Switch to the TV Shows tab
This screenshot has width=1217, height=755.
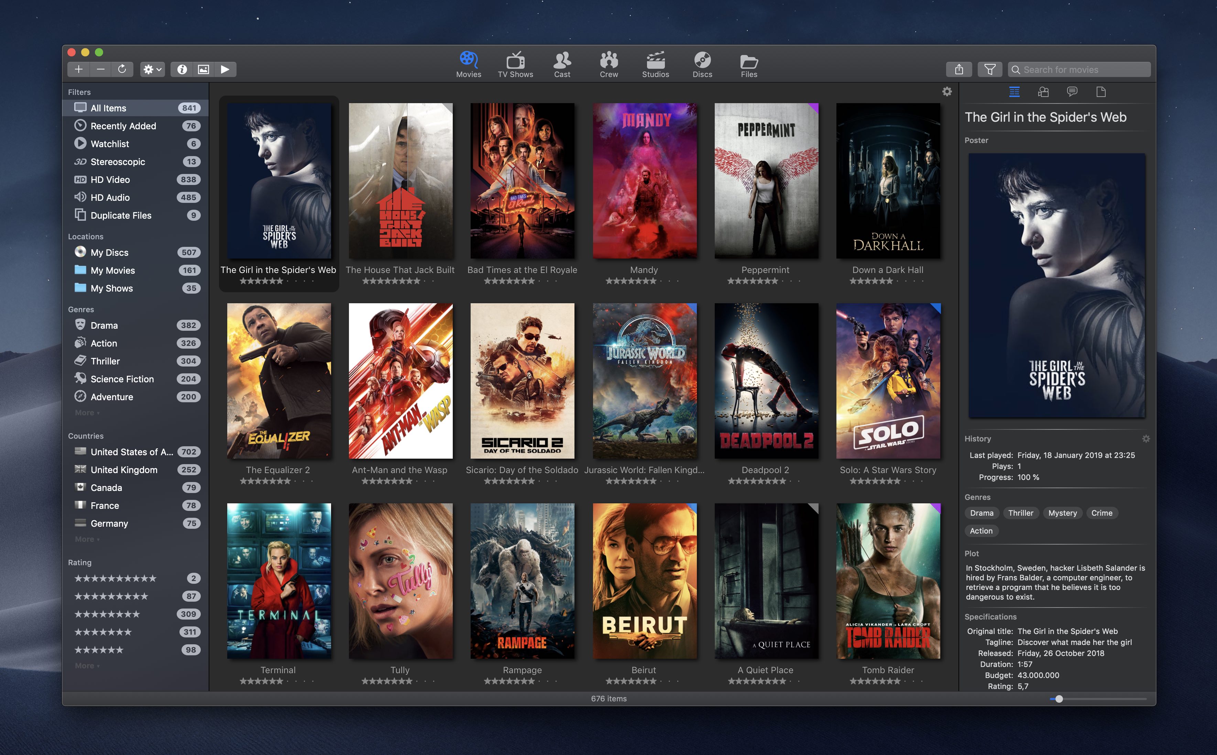click(x=514, y=65)
